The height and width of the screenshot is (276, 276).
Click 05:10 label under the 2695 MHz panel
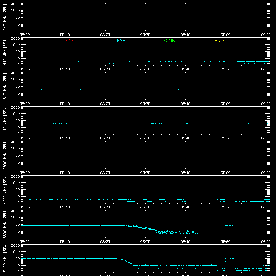(x=65, y=173)
